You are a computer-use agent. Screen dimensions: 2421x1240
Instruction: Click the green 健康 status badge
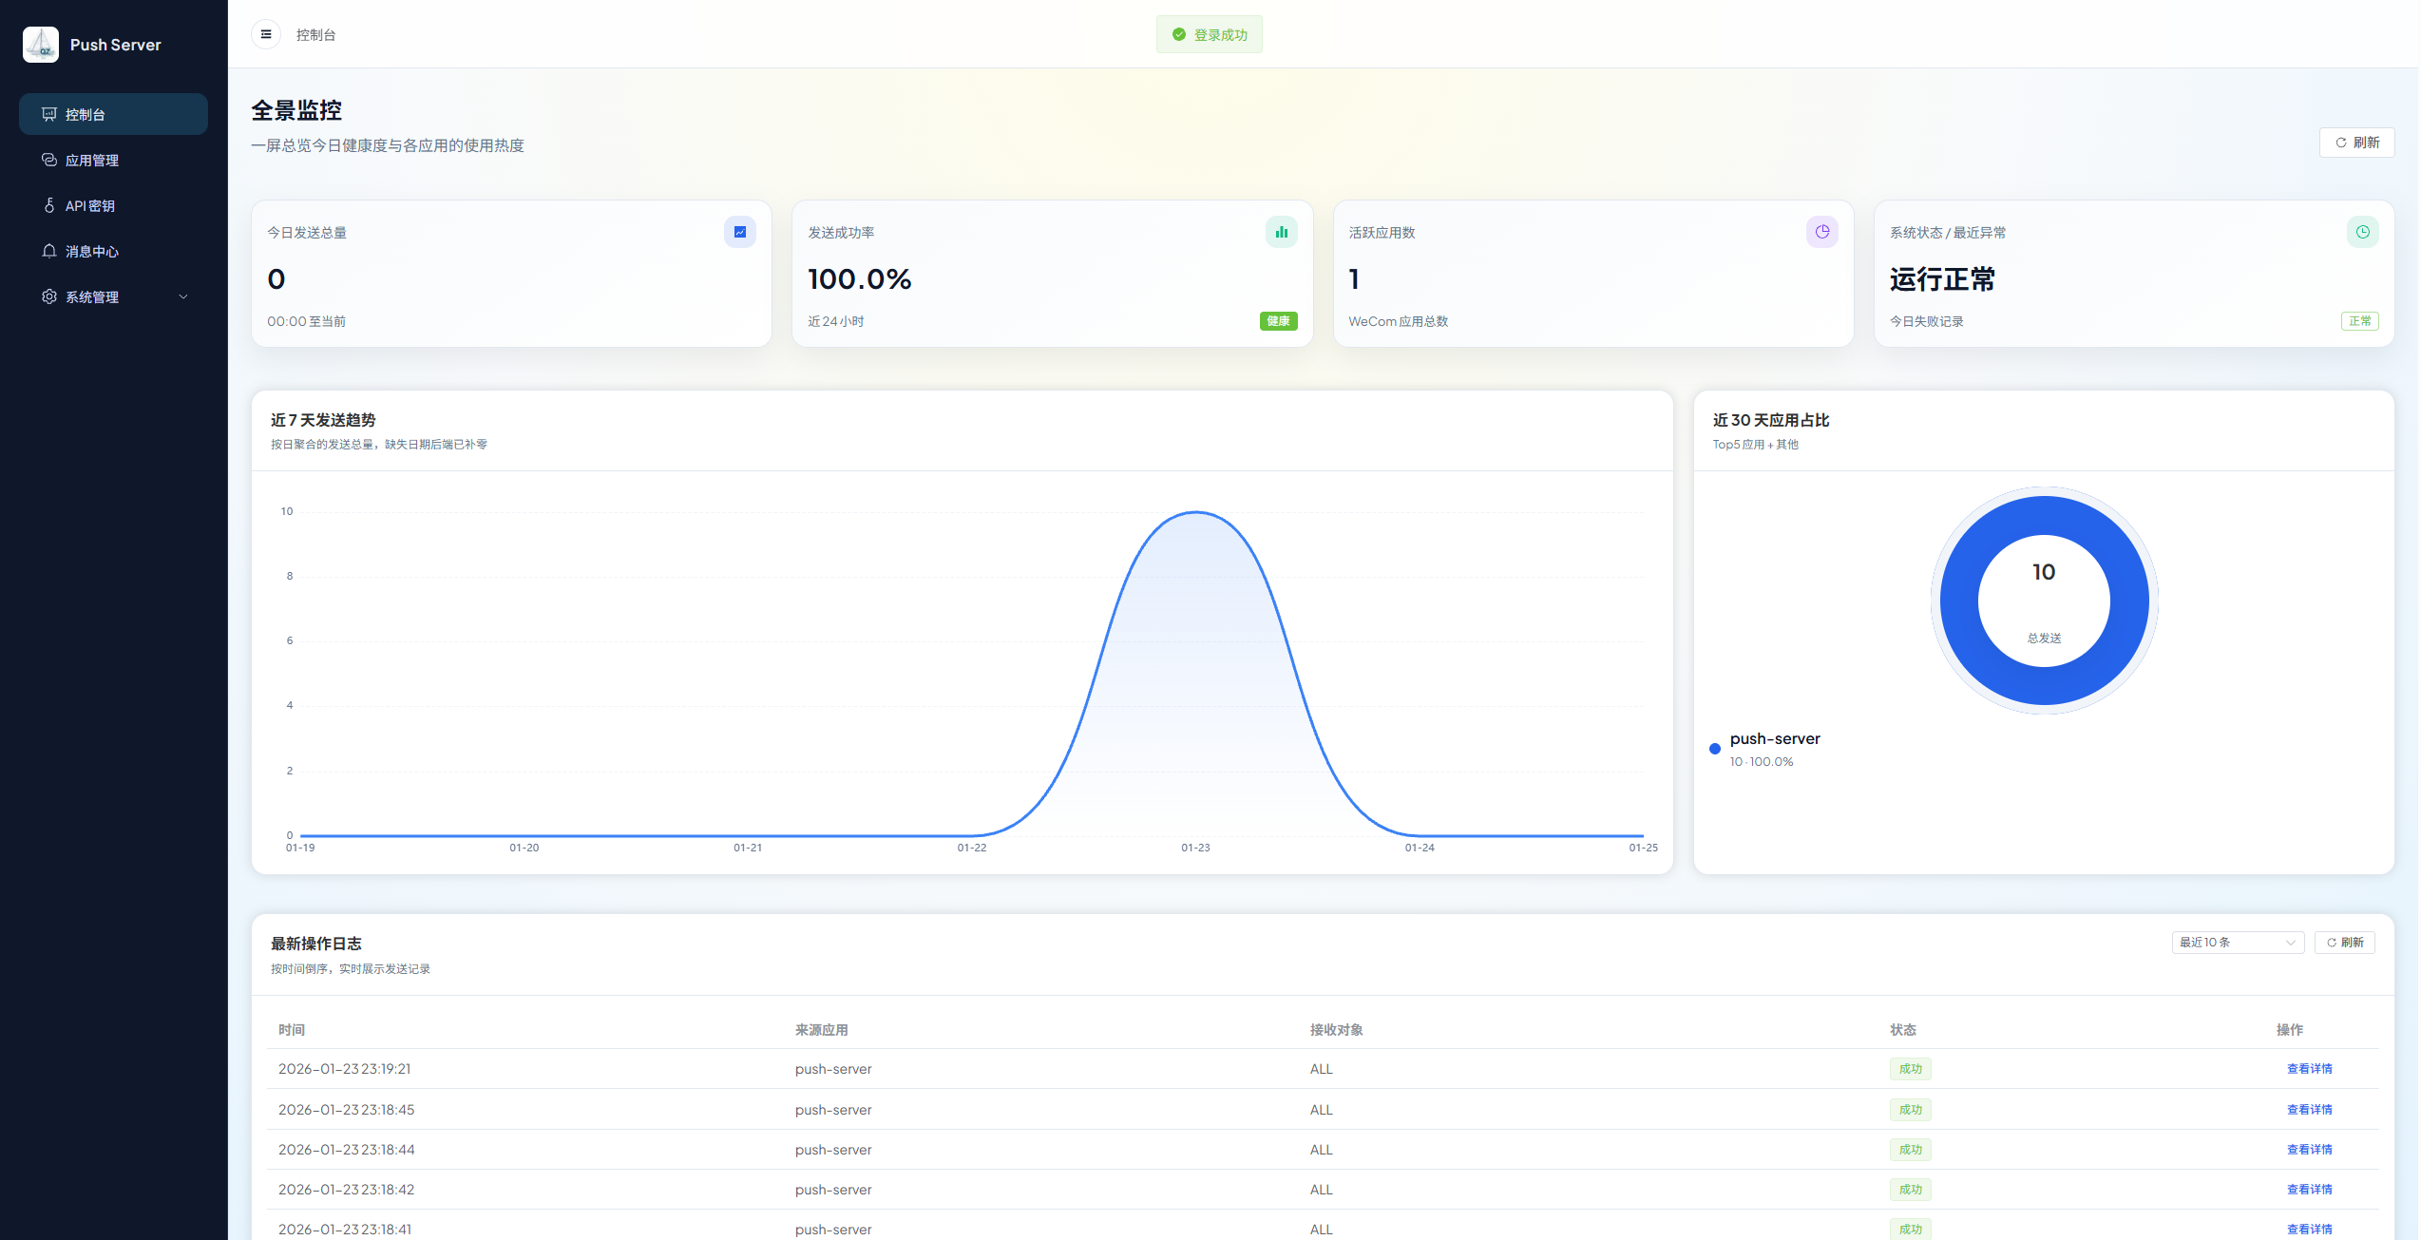[1278, 321]
